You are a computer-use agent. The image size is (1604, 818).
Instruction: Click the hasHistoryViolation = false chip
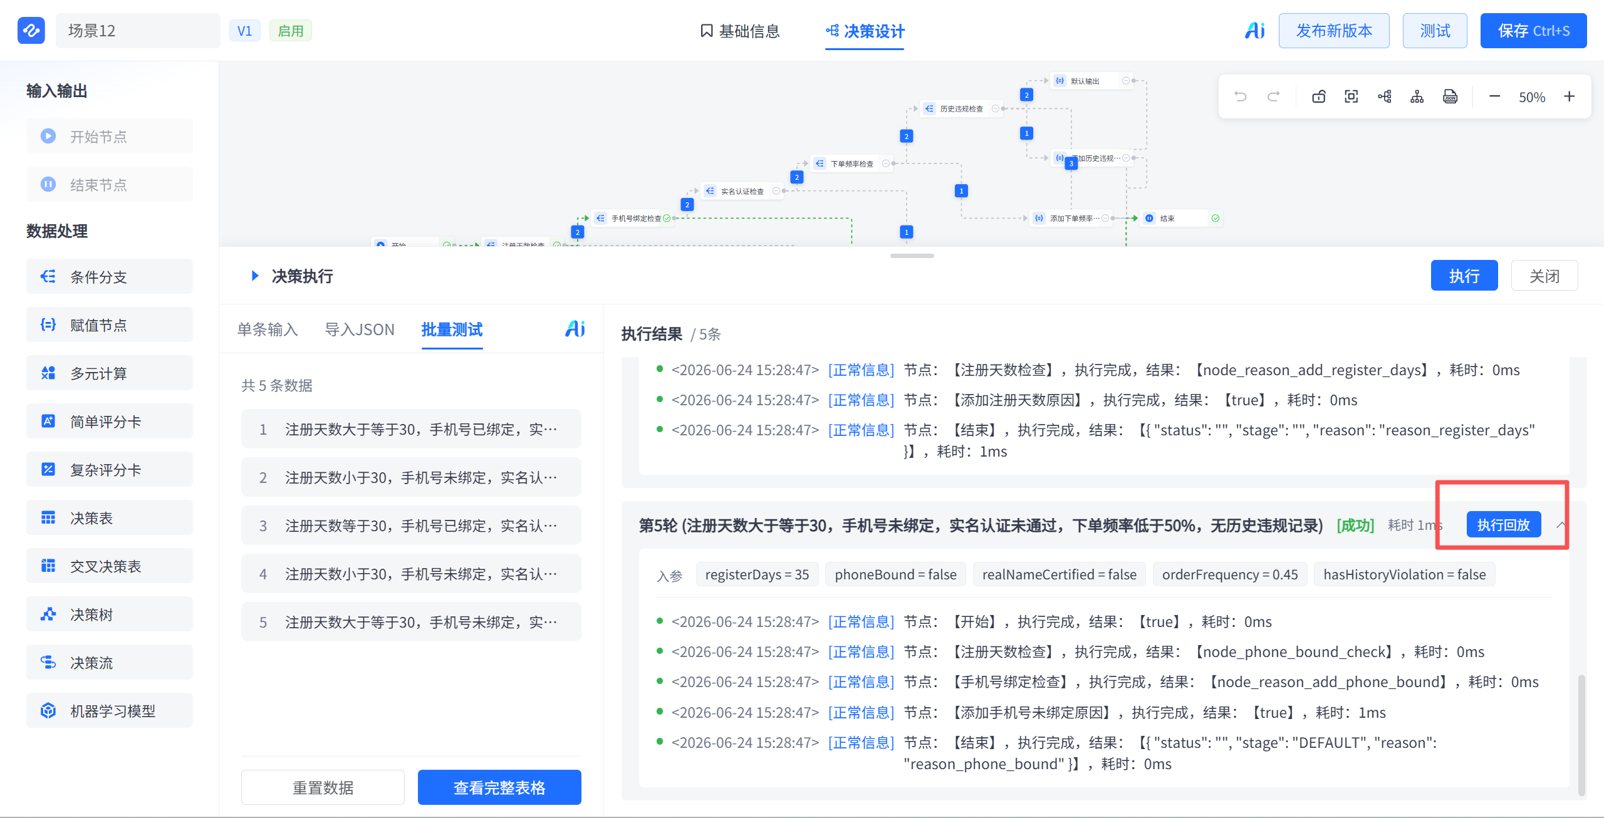[1405, 574]
